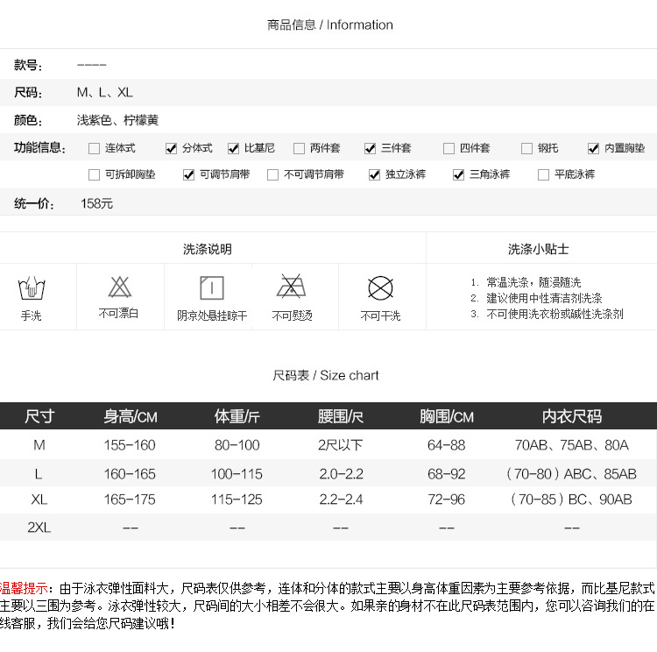Toggle the 三件套 checkbox

point(370,148)
